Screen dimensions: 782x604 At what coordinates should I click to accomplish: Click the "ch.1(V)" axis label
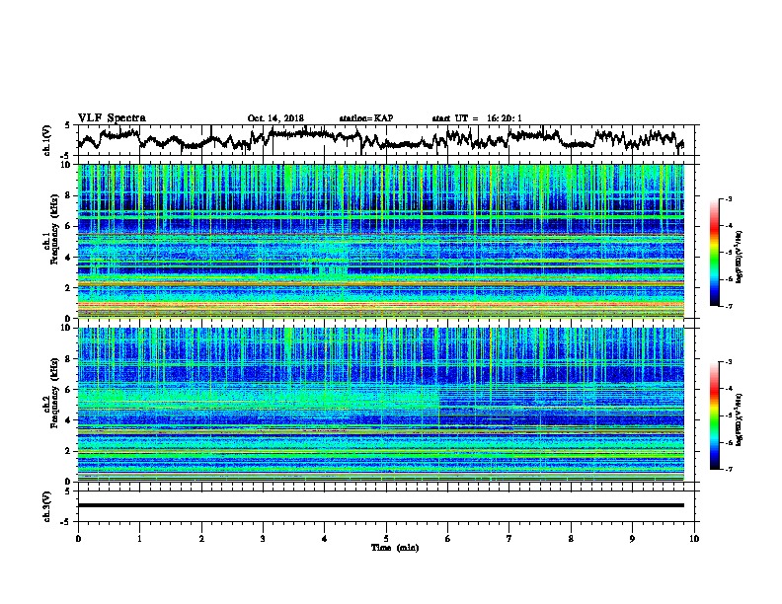click(47, 140)
